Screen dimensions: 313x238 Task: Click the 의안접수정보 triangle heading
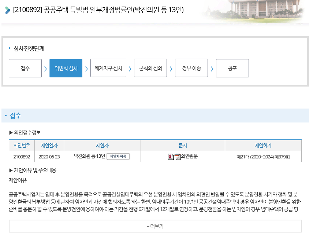click(25, 132)
